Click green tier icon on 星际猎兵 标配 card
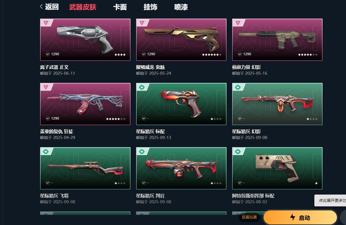Image resolution: width=346 pixels, height=225 pixels. tap(142, 87)
